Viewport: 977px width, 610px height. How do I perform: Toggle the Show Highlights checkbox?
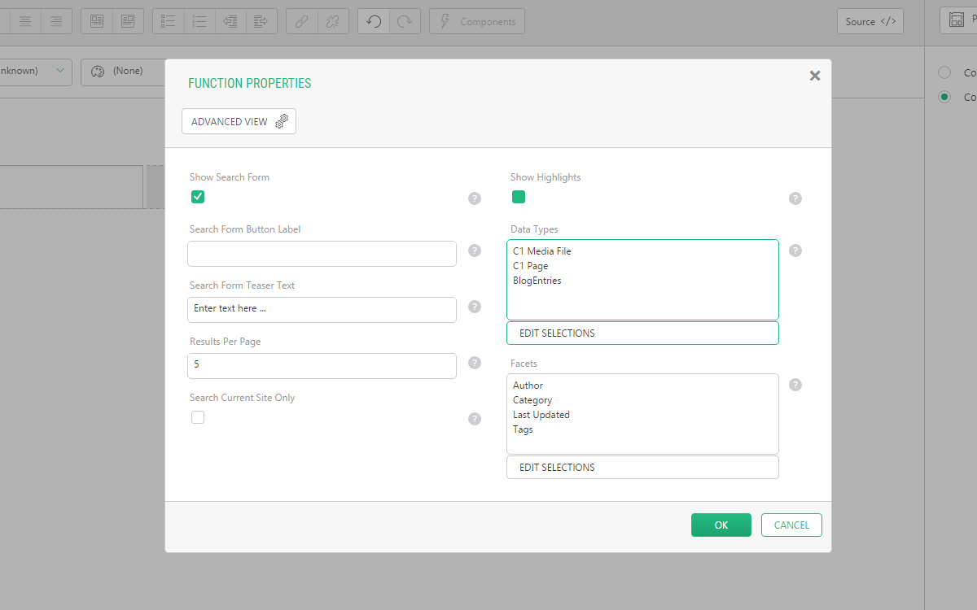[519, 197]
